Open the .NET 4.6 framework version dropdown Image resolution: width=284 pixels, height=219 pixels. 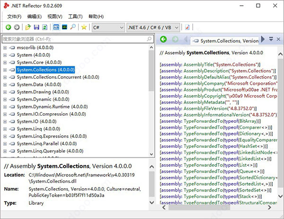pos(153,27)
